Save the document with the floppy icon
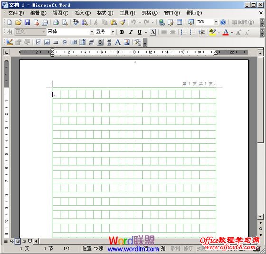Image resolution: width=266 pixels, height=254 pixels. coord(27,22)
